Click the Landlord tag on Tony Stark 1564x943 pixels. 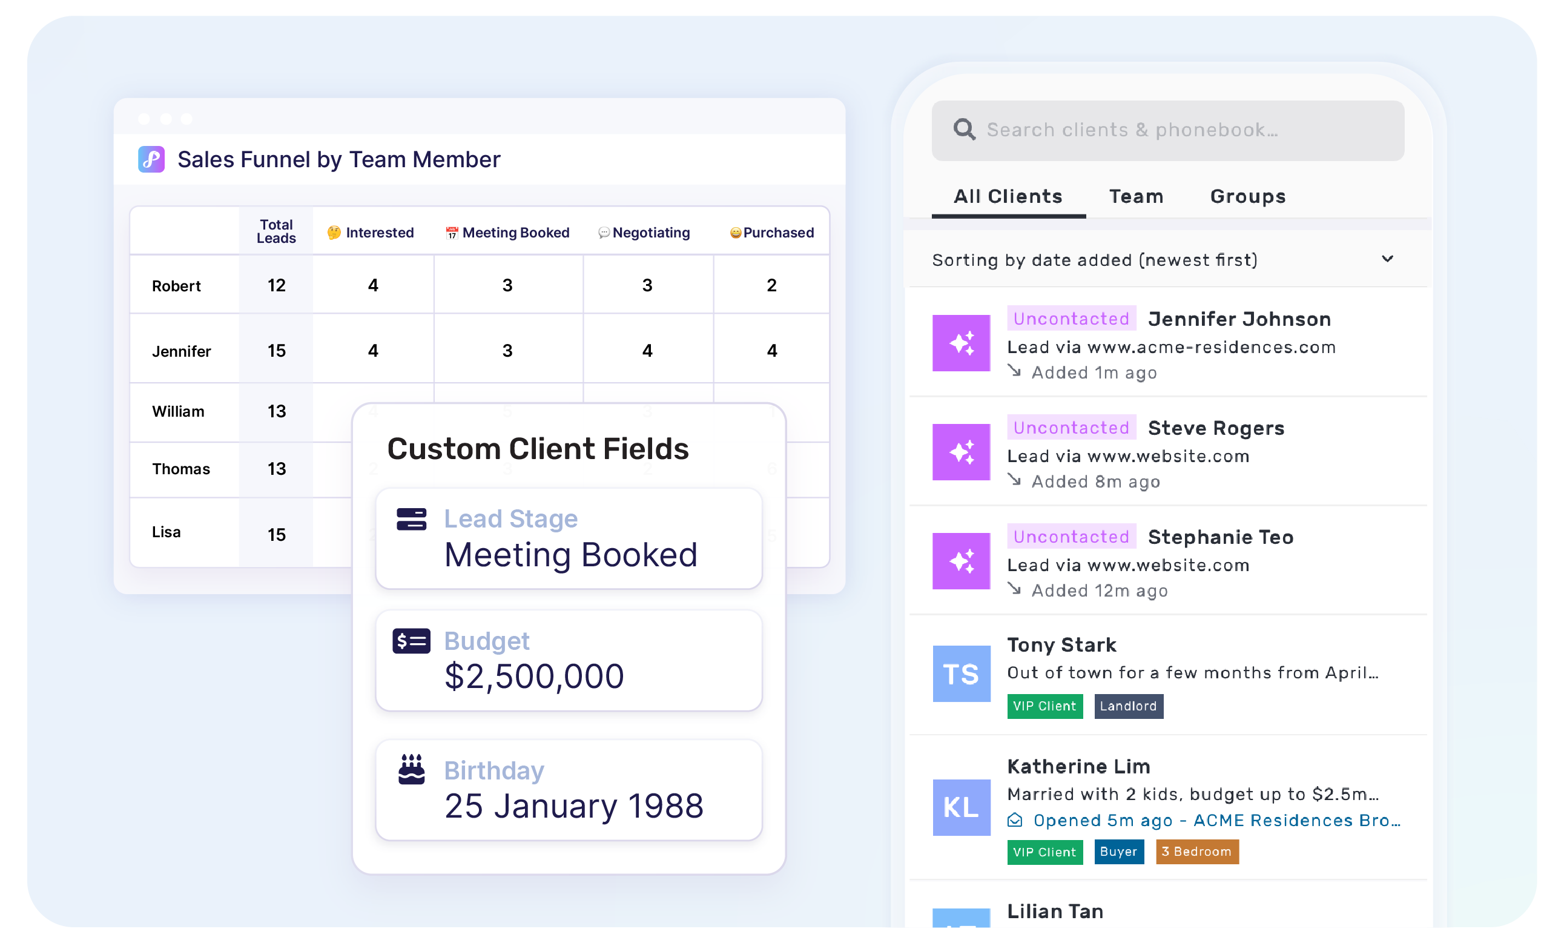1128,706
